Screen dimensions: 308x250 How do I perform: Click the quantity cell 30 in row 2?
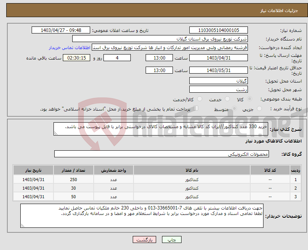tap(73, 188)
